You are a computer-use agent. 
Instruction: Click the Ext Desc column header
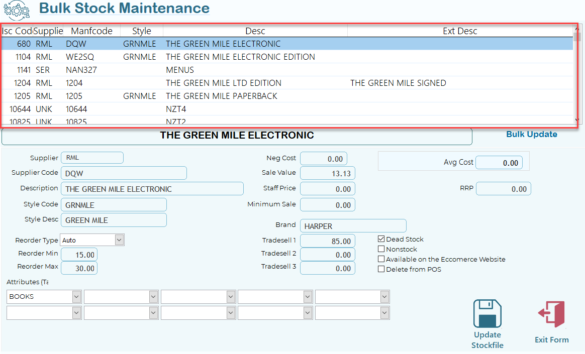coord(459,31)
